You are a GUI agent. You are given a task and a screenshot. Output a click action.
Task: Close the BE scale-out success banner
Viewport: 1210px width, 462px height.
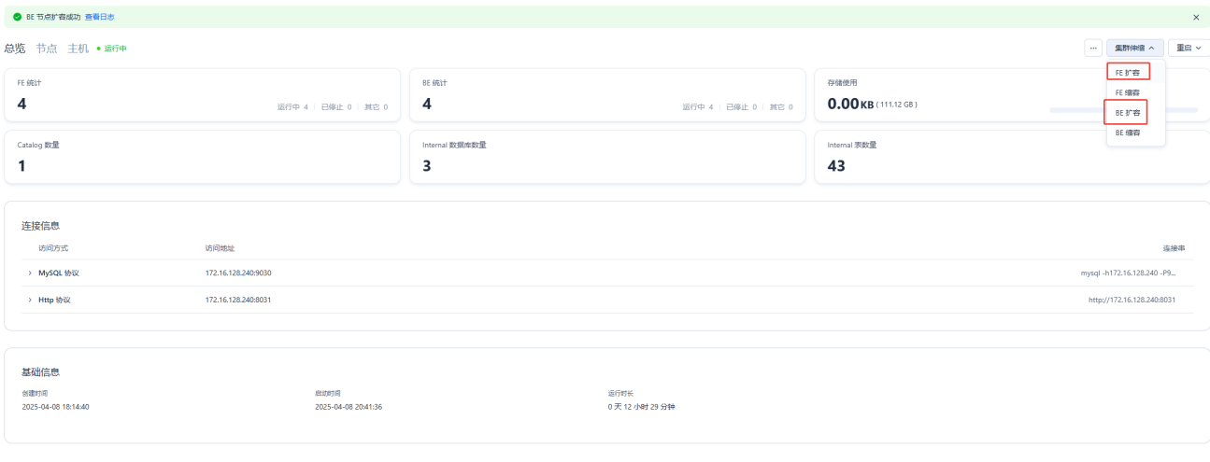click(x=1195, y=17)
